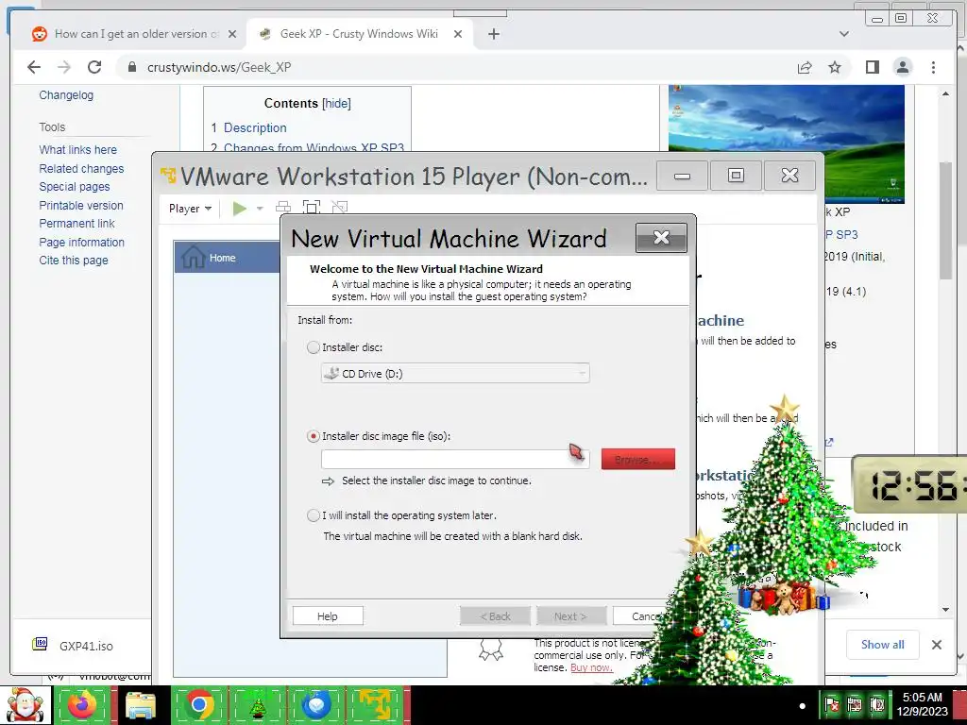Switch to VMware Player taskbar icon
This screenshot has height=725, width=967.
point(375,704)
